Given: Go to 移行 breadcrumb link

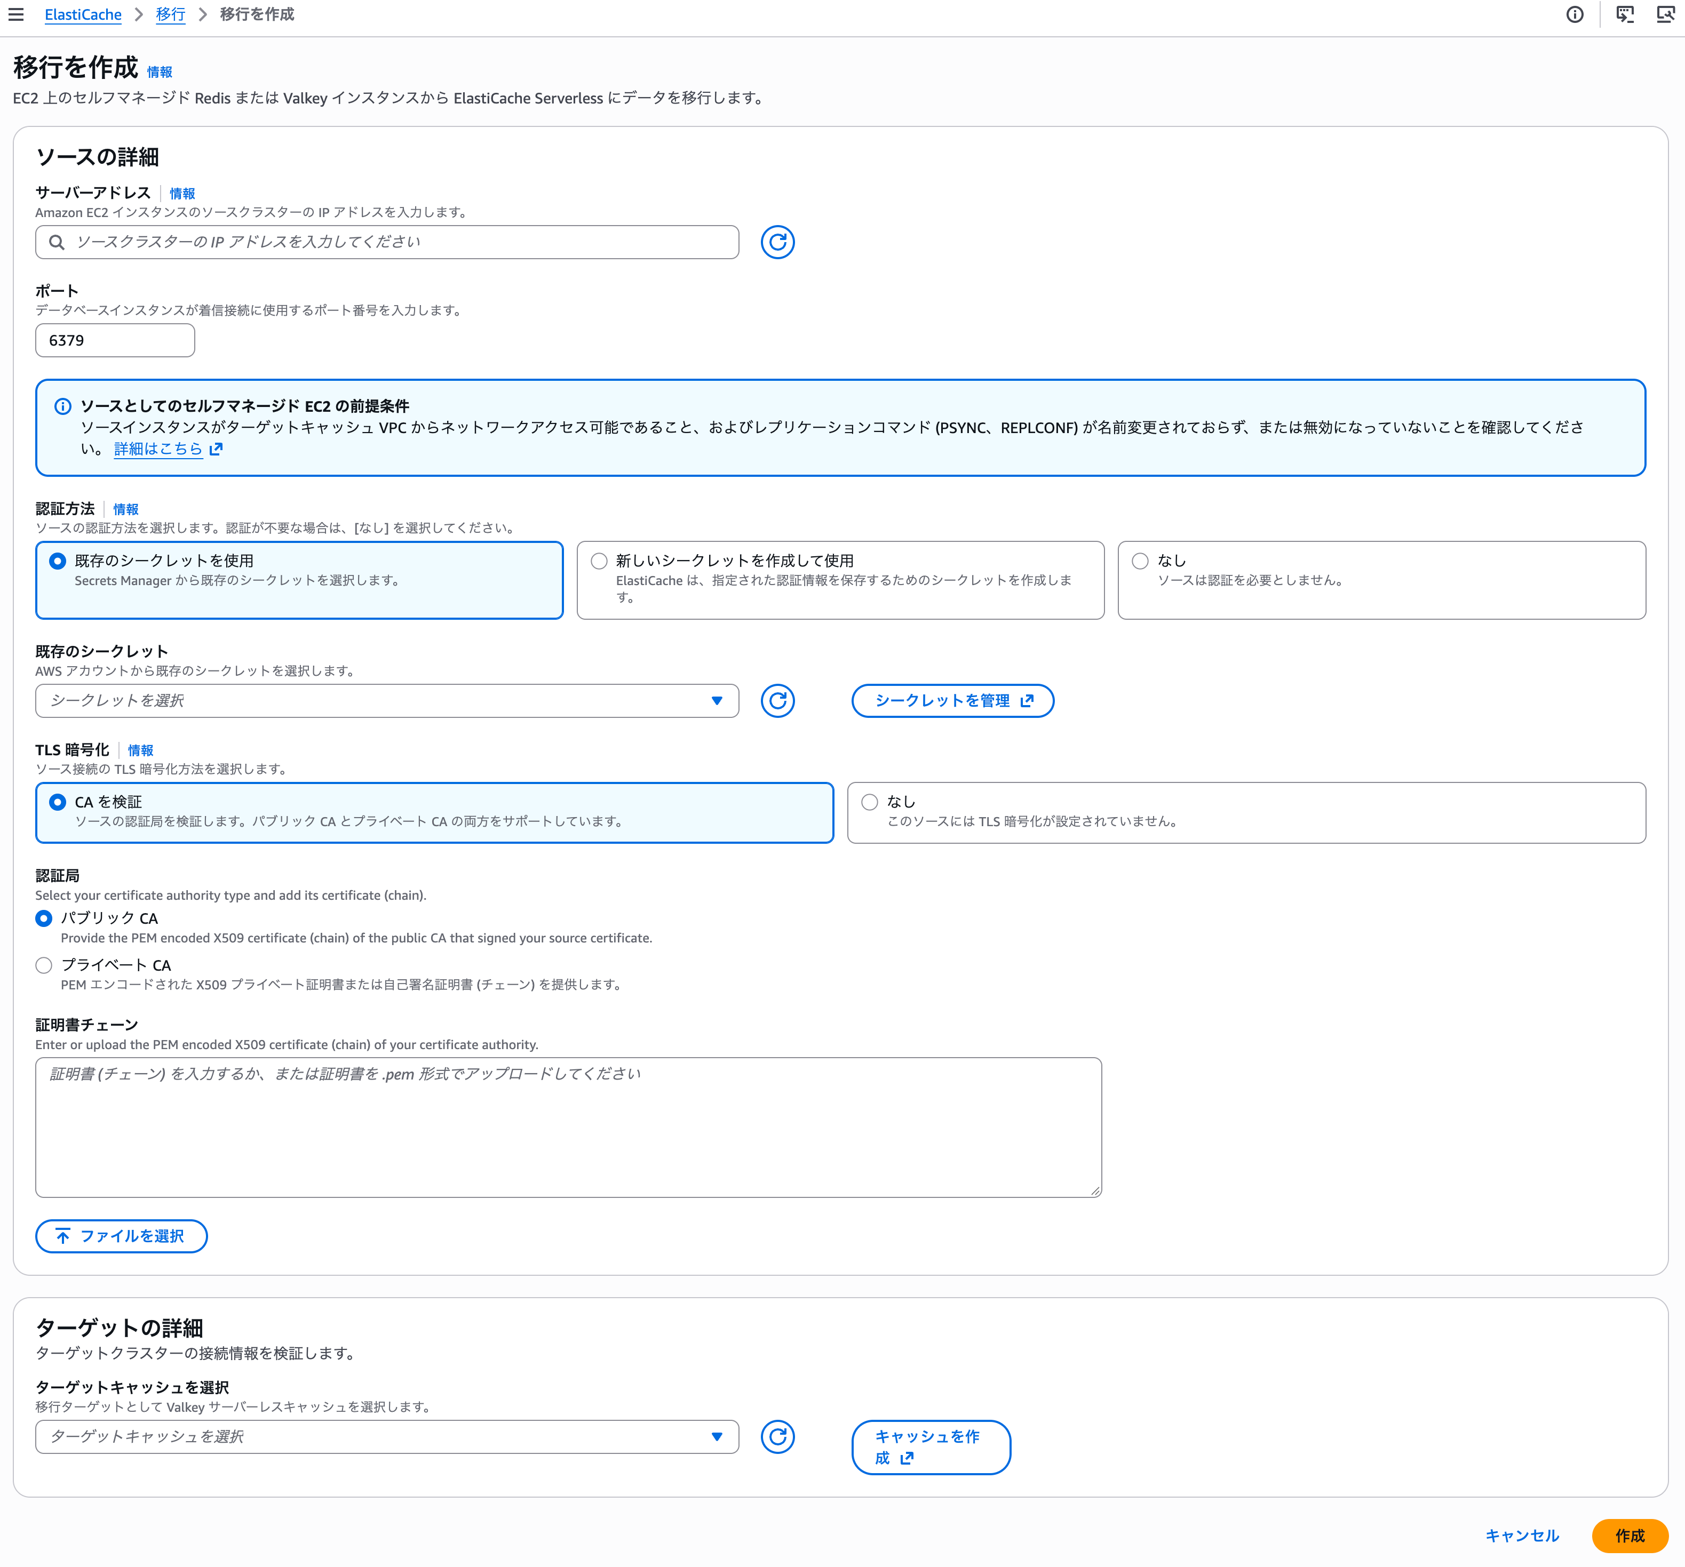Looking at the screenshot, I should point(170,14).
